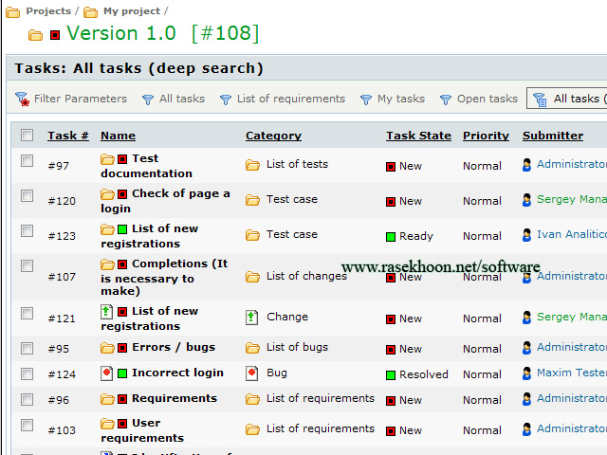
Task: Select the Open tasks filter
Action: pos(487,99)
